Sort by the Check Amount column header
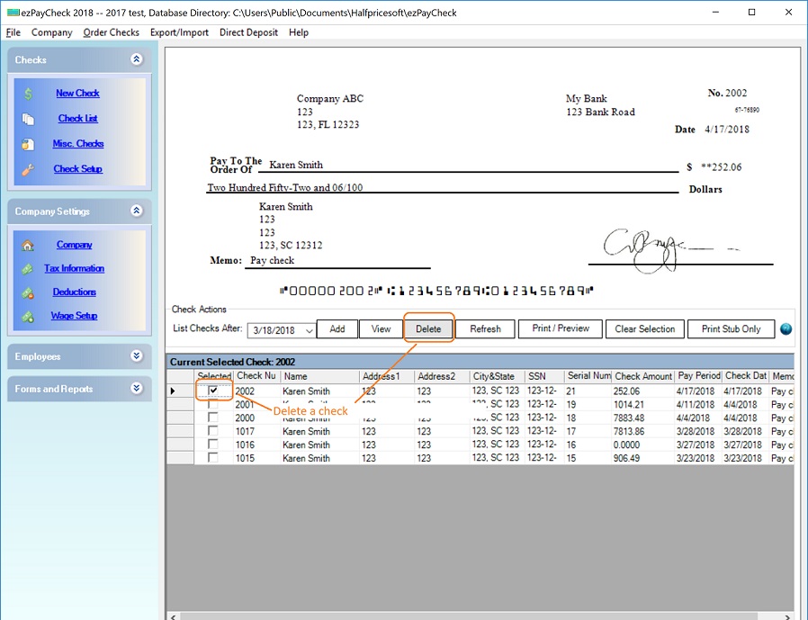Screen dimensions: 808x620 pos(642,376)
